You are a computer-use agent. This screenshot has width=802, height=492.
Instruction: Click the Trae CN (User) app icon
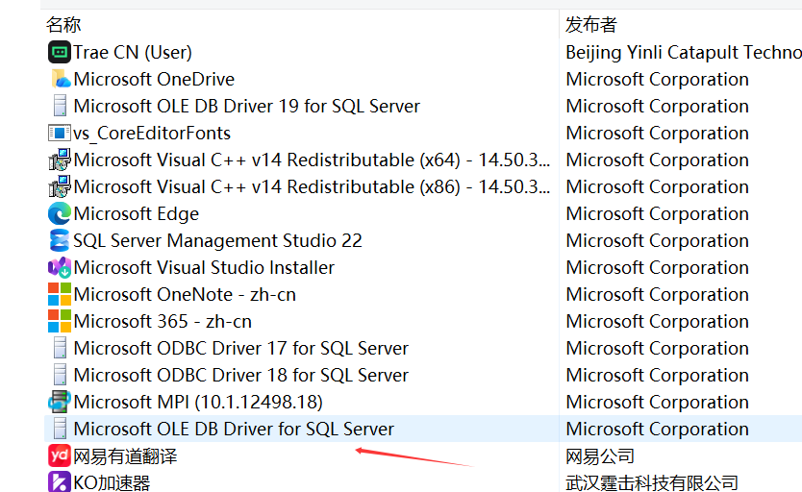[x=60, y=52]
